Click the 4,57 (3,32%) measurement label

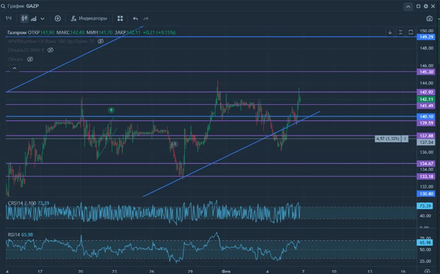point(388,138)
